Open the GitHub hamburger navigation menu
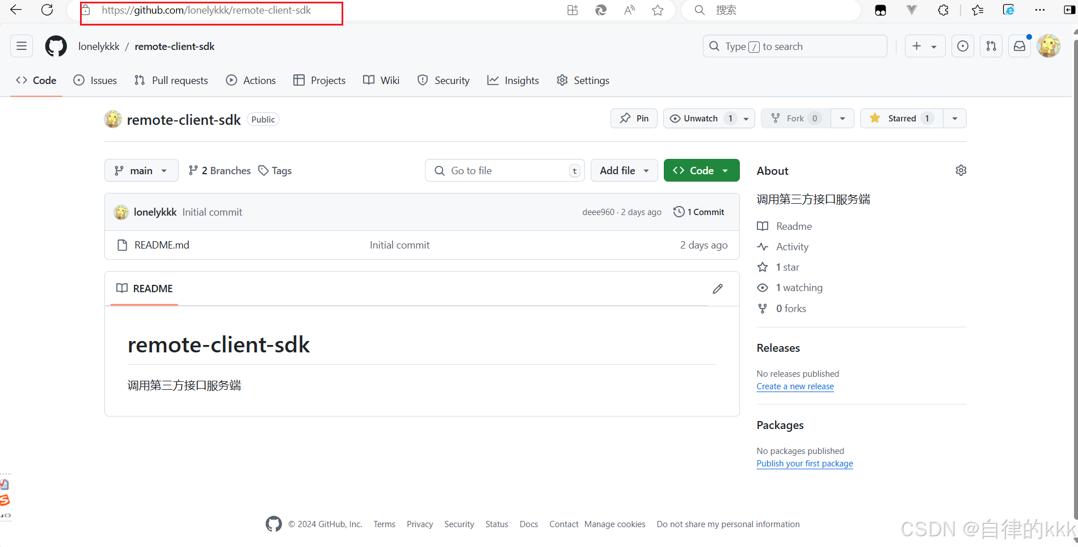The image size is (1078, 547). pyautogui.click(x=22, y=46)
